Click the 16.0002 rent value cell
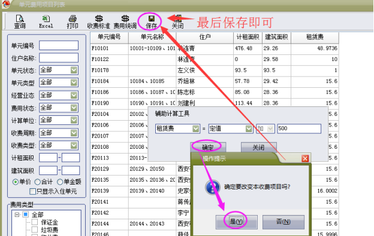Image resolution: width=374 pixels, height=236 pixels. pyautogui.click(x=324, y=191)
